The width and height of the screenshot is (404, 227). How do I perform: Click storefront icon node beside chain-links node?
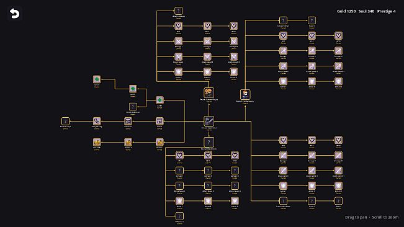[x=128, y=121]
